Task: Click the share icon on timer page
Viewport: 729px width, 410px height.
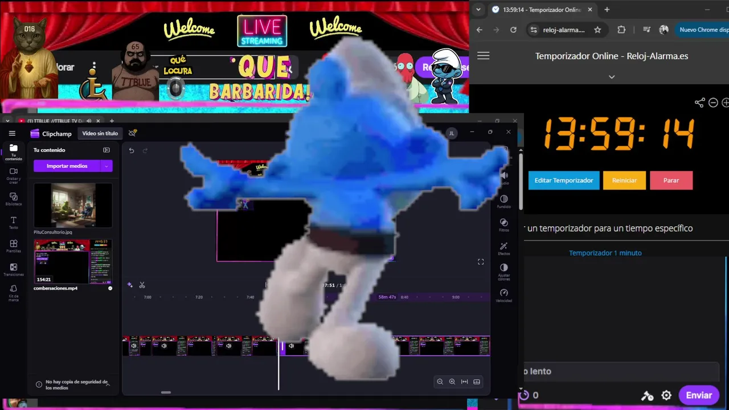Action: coord(699,102)
